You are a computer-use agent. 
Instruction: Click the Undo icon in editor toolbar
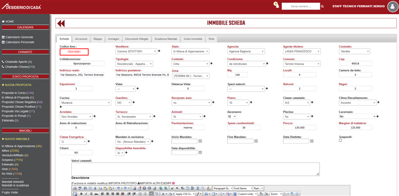click(118, 189)
